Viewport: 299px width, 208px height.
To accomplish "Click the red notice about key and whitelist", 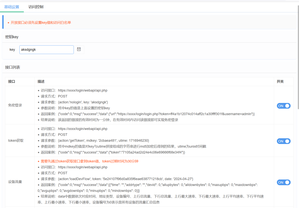I will (41, 23).
